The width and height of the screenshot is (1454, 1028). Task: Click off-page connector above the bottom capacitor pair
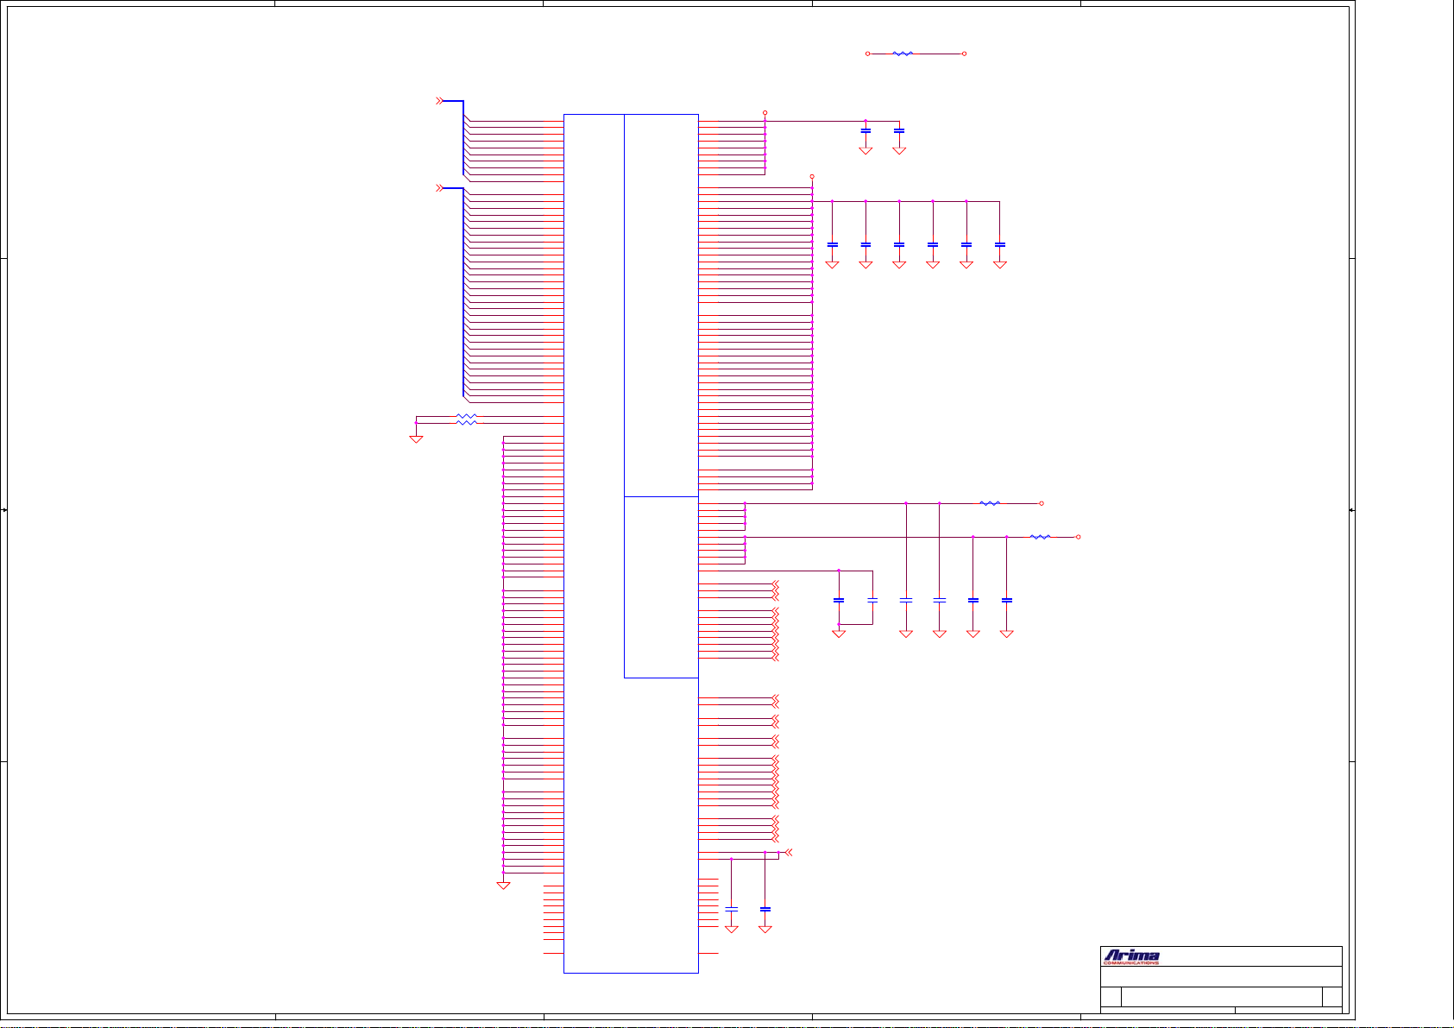tap(788, 853)
